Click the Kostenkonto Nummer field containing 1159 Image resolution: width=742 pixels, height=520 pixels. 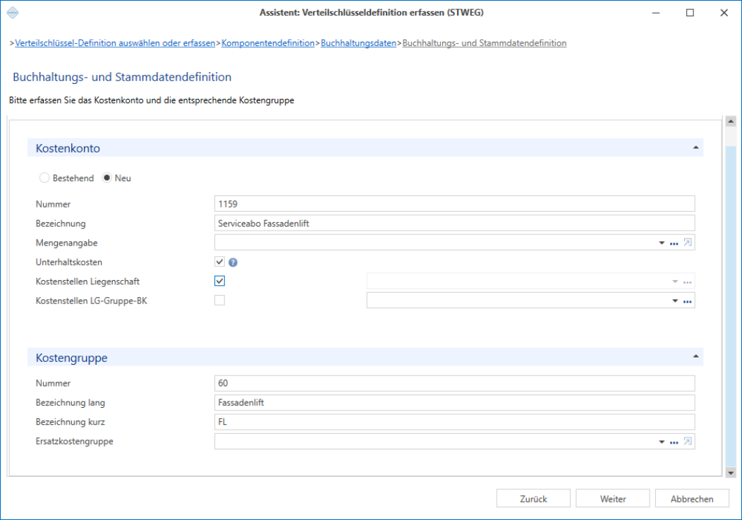click(454, 204)
